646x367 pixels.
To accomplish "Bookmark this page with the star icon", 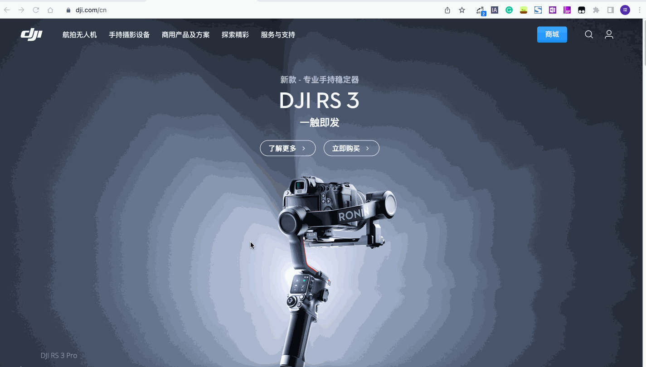I will [x=462, y=10].
